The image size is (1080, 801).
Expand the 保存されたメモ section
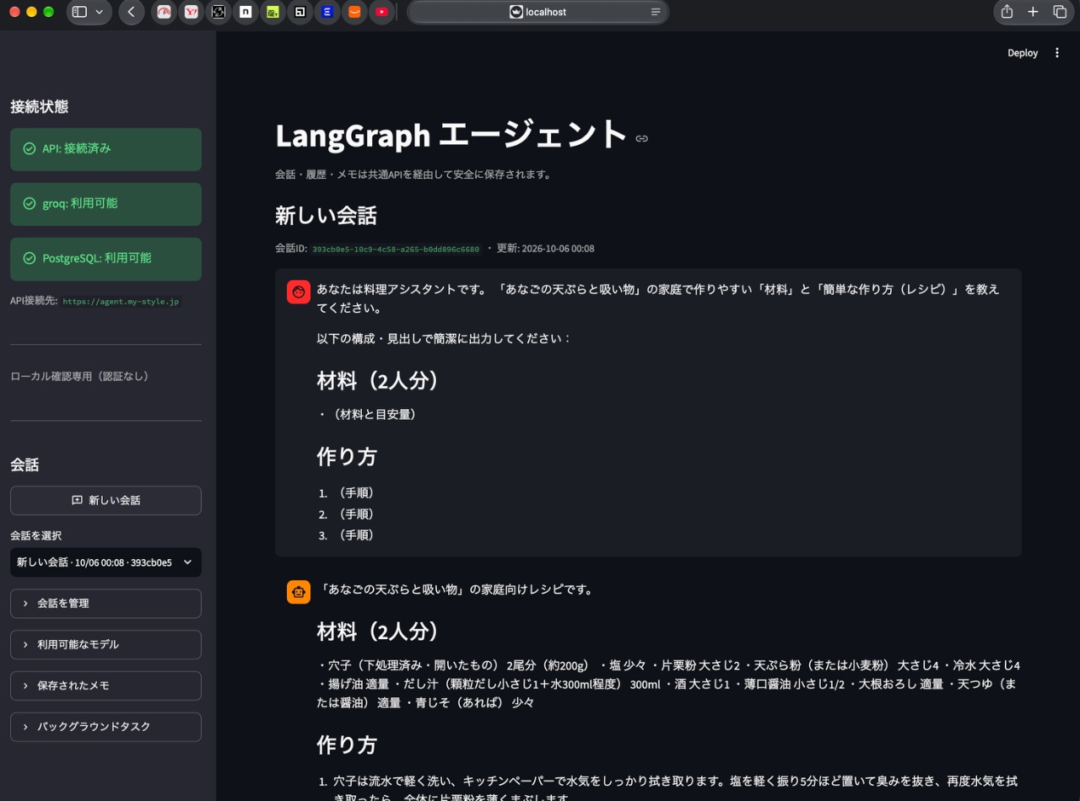pyautogui.click(x=105, y=685)
